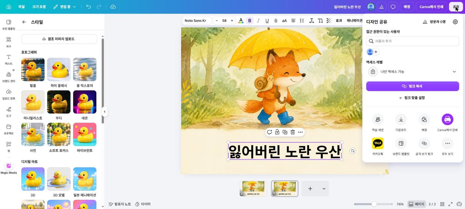This screenshot has height=209, width=465.
Task: Check cloud save status icon
Action: (x=113, y=7)
